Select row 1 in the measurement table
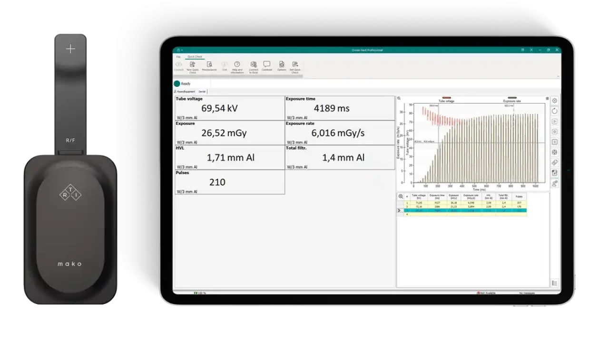This screenshot has width=609, height=342. pos(407,203)
